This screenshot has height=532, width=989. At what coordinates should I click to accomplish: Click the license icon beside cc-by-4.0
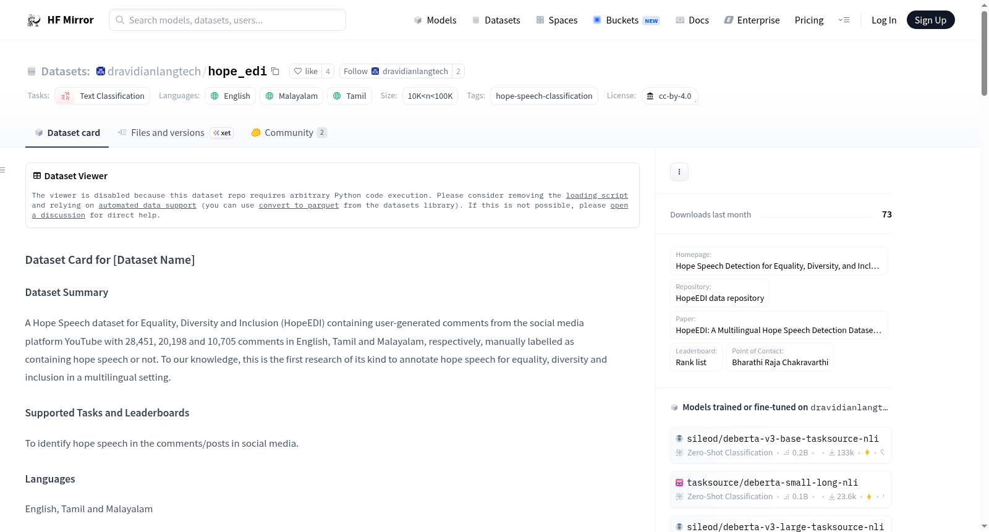(650, 96)
